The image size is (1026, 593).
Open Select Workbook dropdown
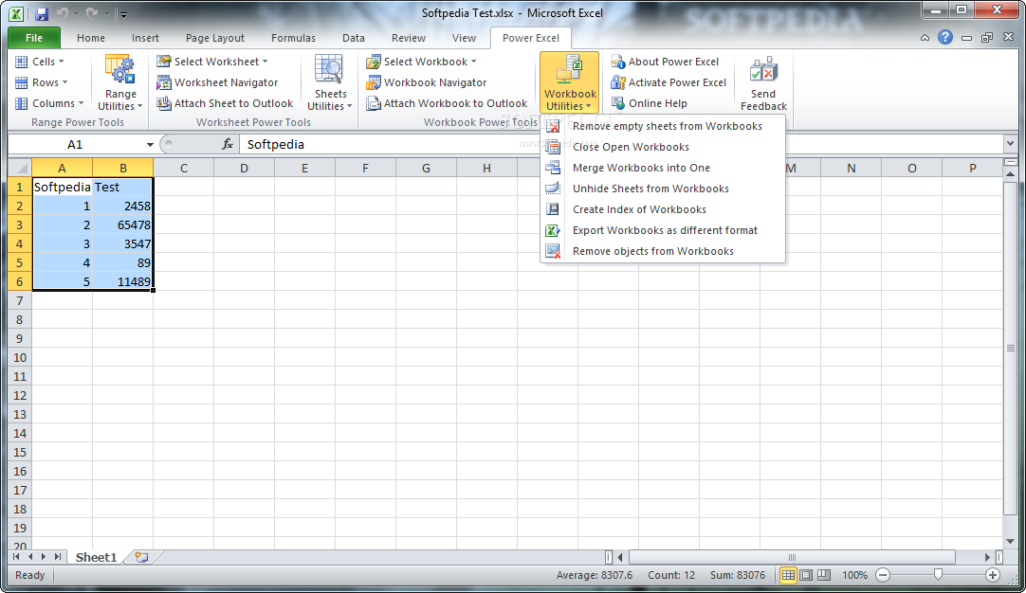tap(421, 62)
